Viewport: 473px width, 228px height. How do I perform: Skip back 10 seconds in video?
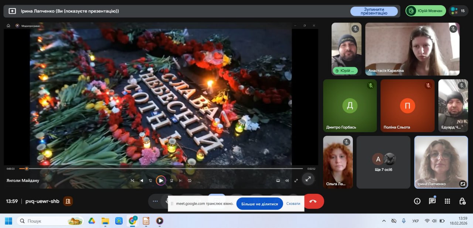coord(150,180)
